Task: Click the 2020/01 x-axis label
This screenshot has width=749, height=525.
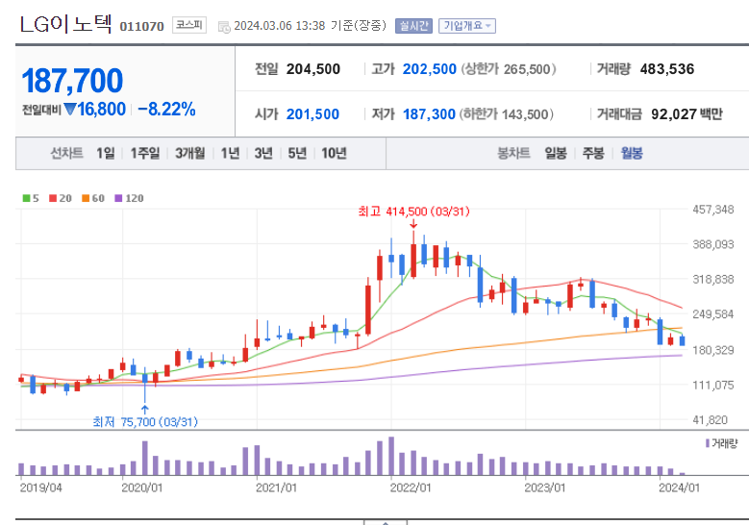Action: tap(142, 488)
